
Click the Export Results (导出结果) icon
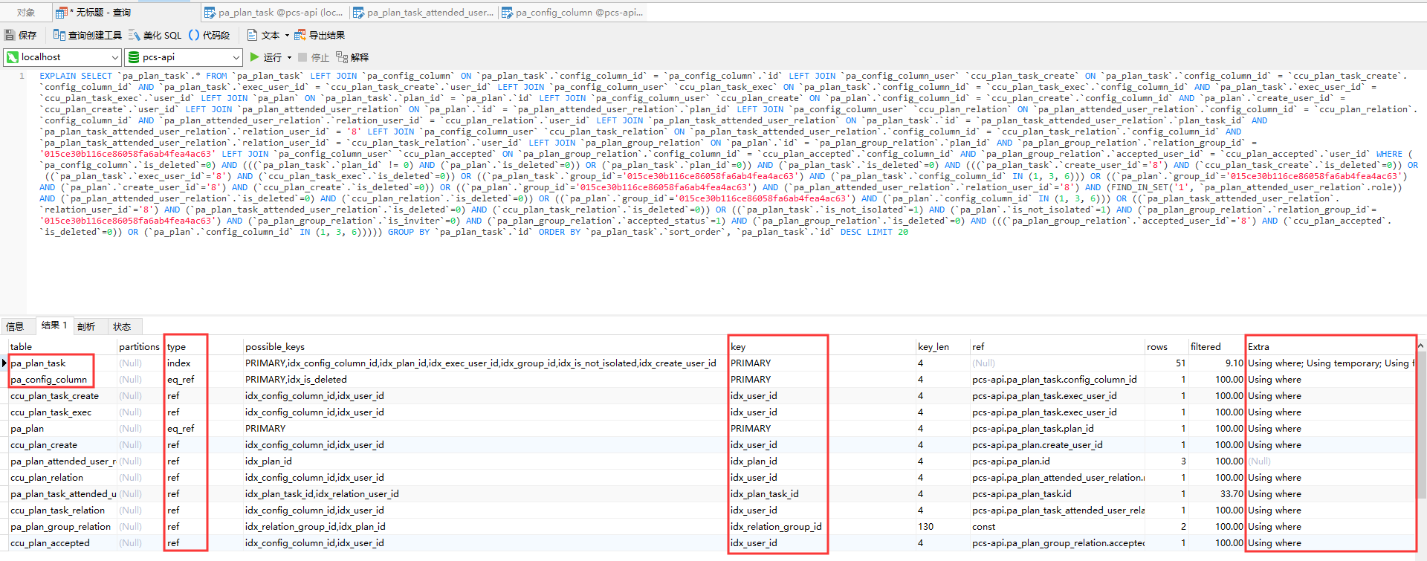[x=300, y=35]
